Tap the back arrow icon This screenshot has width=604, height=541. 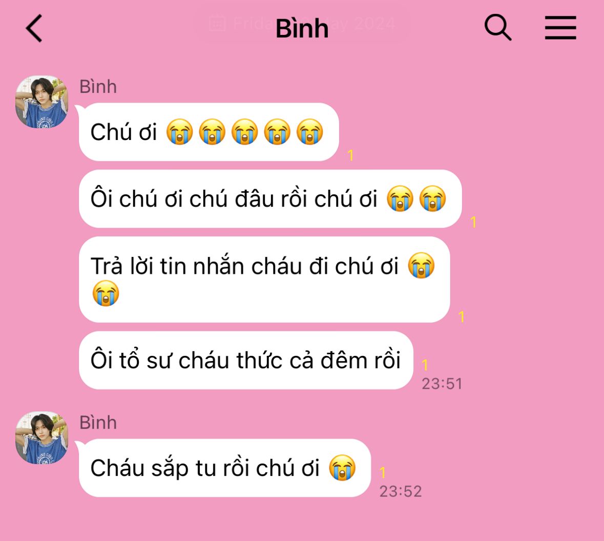34,28
